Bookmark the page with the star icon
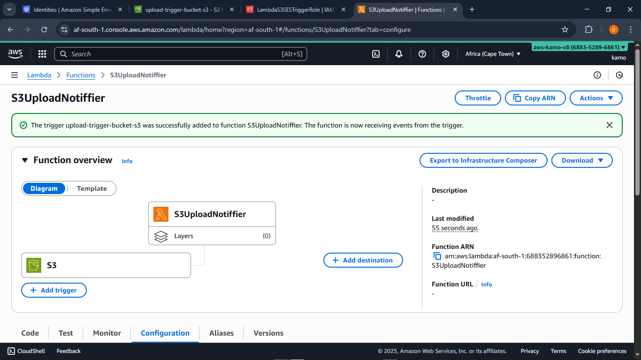Screen dimensions: 641x360 coord(565,29)
